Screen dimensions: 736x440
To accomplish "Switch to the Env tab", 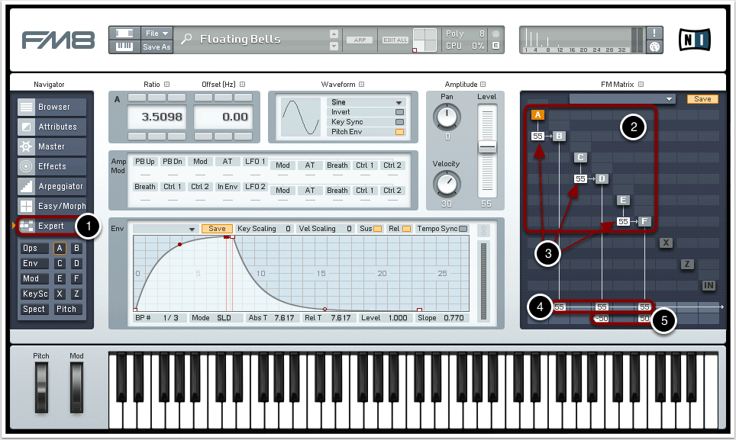I will [x=34, y=263].
